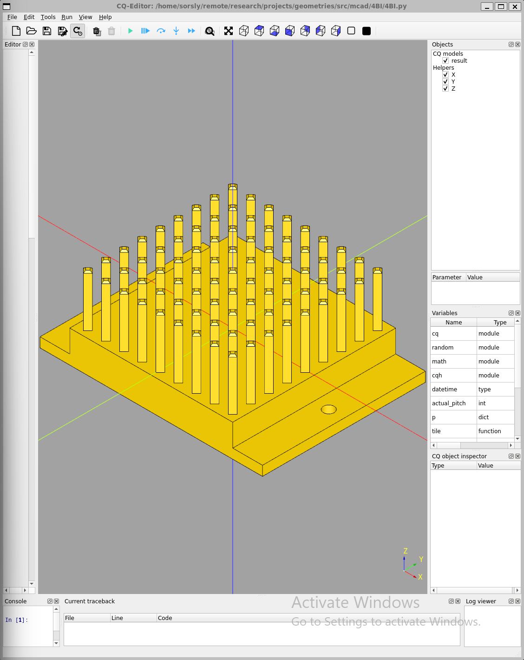The height and width of the screenshot is (660, 524).
Task: Uncheck the result model checkbox
Action: [445, 61]
